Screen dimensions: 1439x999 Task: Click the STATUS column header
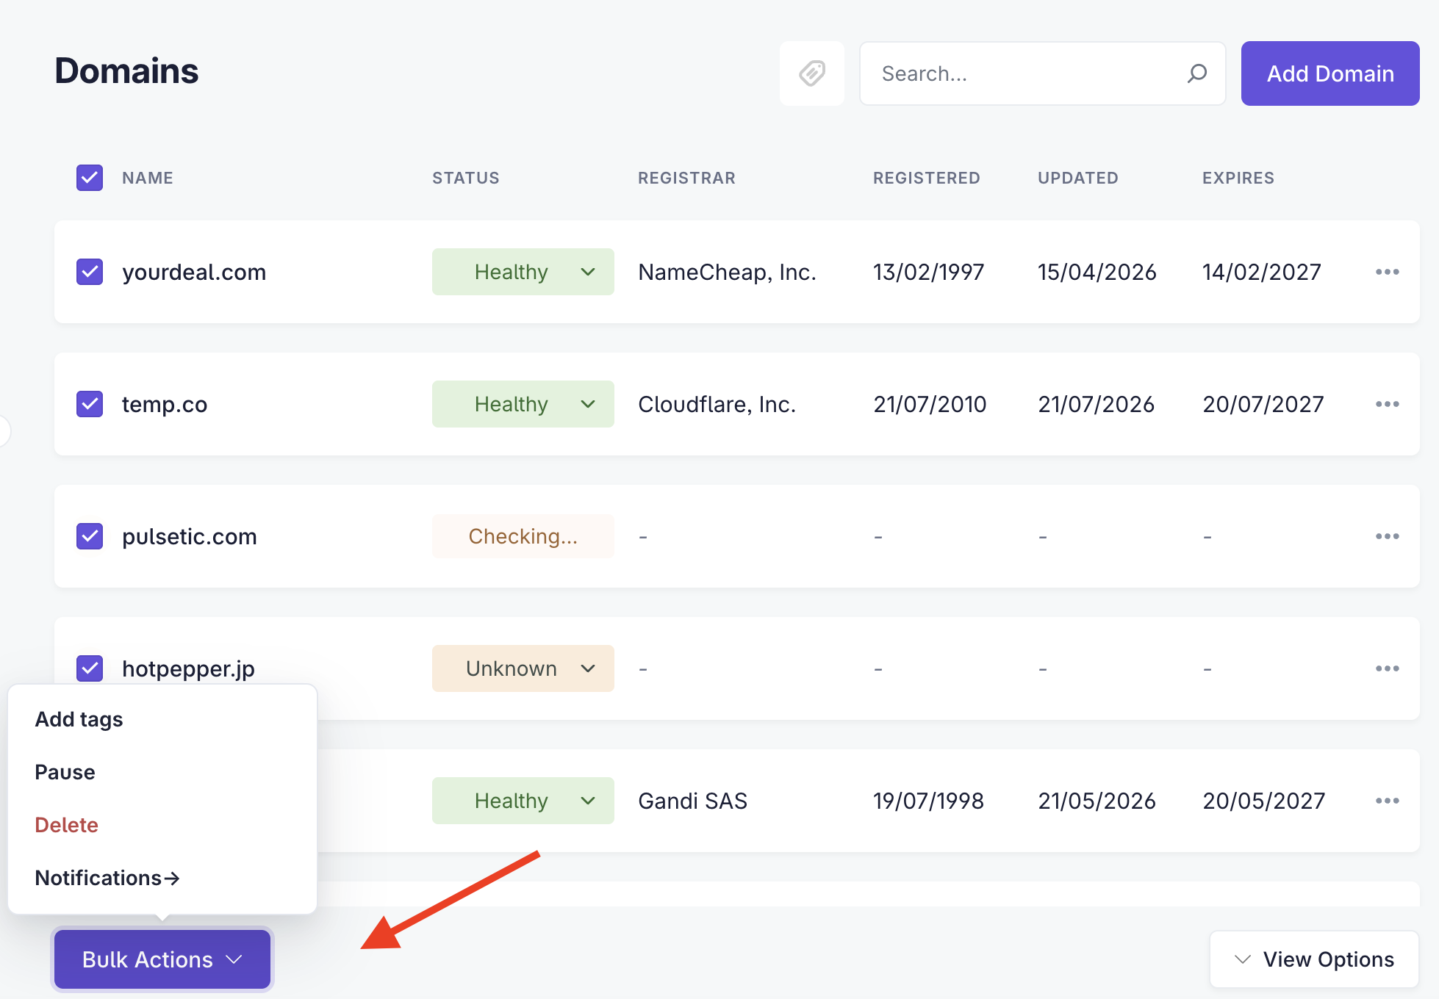point(466,178)
